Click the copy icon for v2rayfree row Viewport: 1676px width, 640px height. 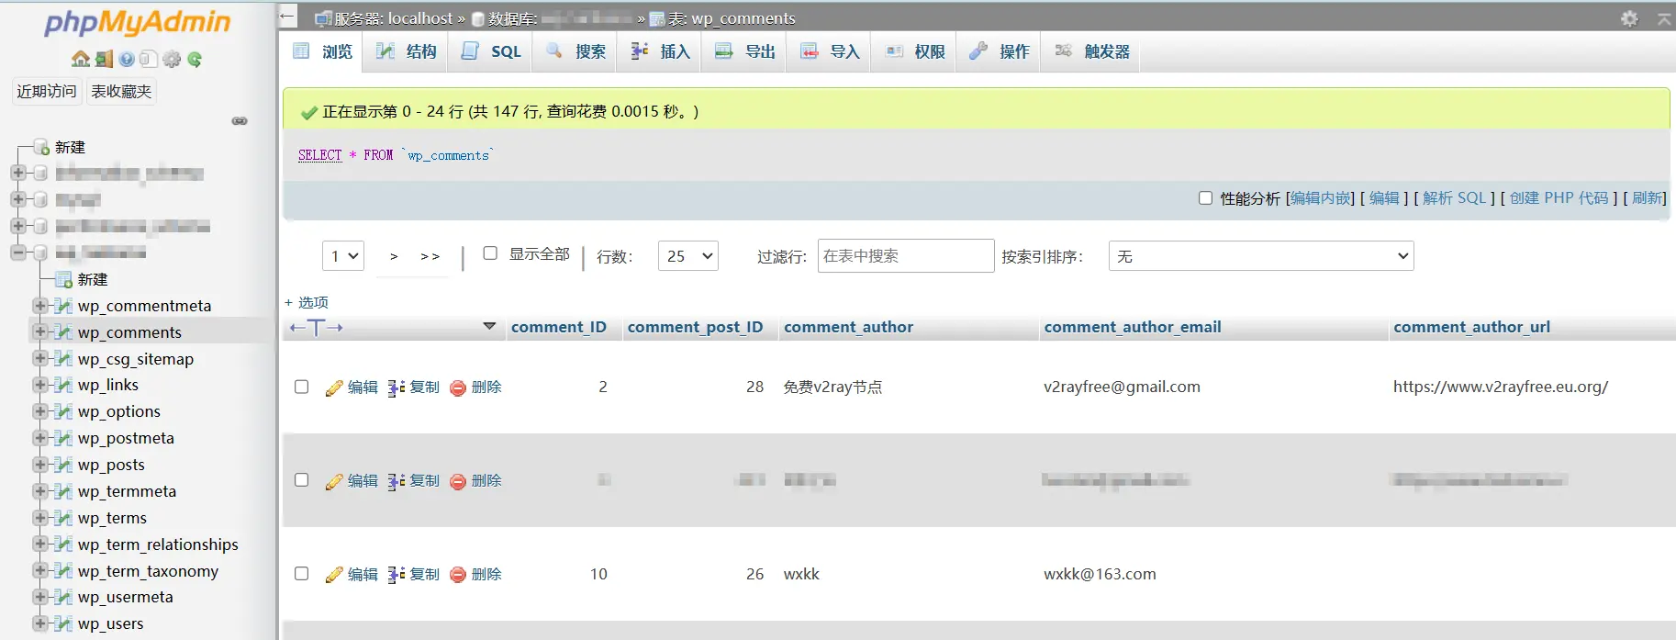coord(397,387)
